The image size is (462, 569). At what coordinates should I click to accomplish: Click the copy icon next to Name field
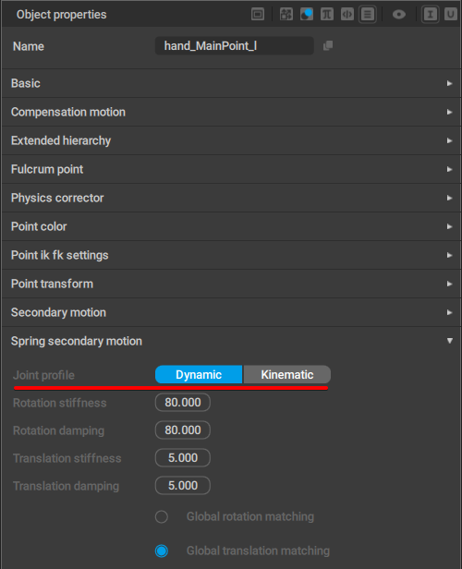click(328, 46)
